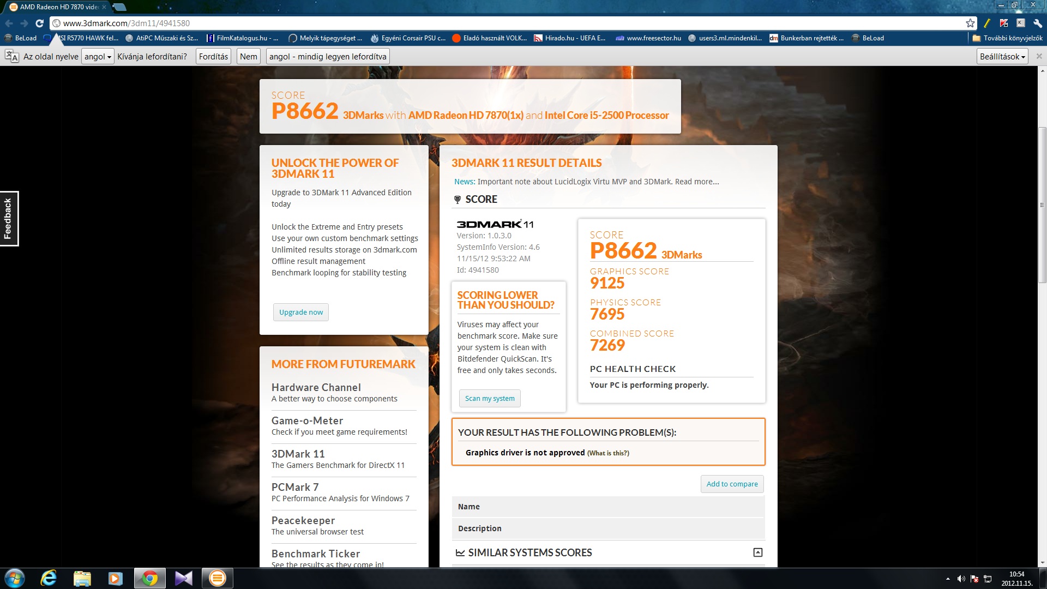Open the Beállítások dropdown

tap(1002, 56)
